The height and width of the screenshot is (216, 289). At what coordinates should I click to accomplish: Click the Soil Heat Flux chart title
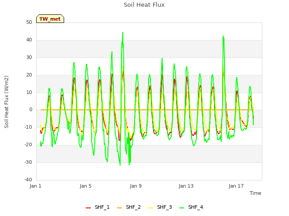tap(144, 5)
